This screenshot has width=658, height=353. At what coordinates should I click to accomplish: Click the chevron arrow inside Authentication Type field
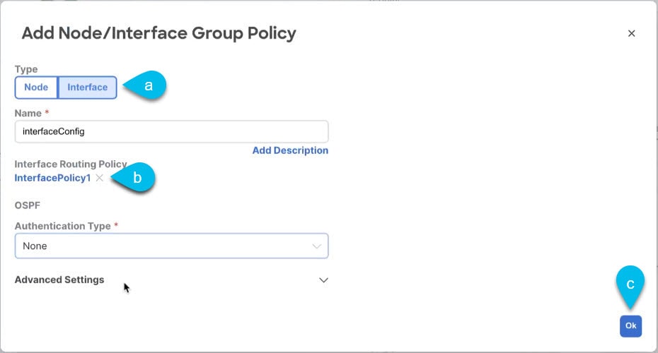coord(317,246)
